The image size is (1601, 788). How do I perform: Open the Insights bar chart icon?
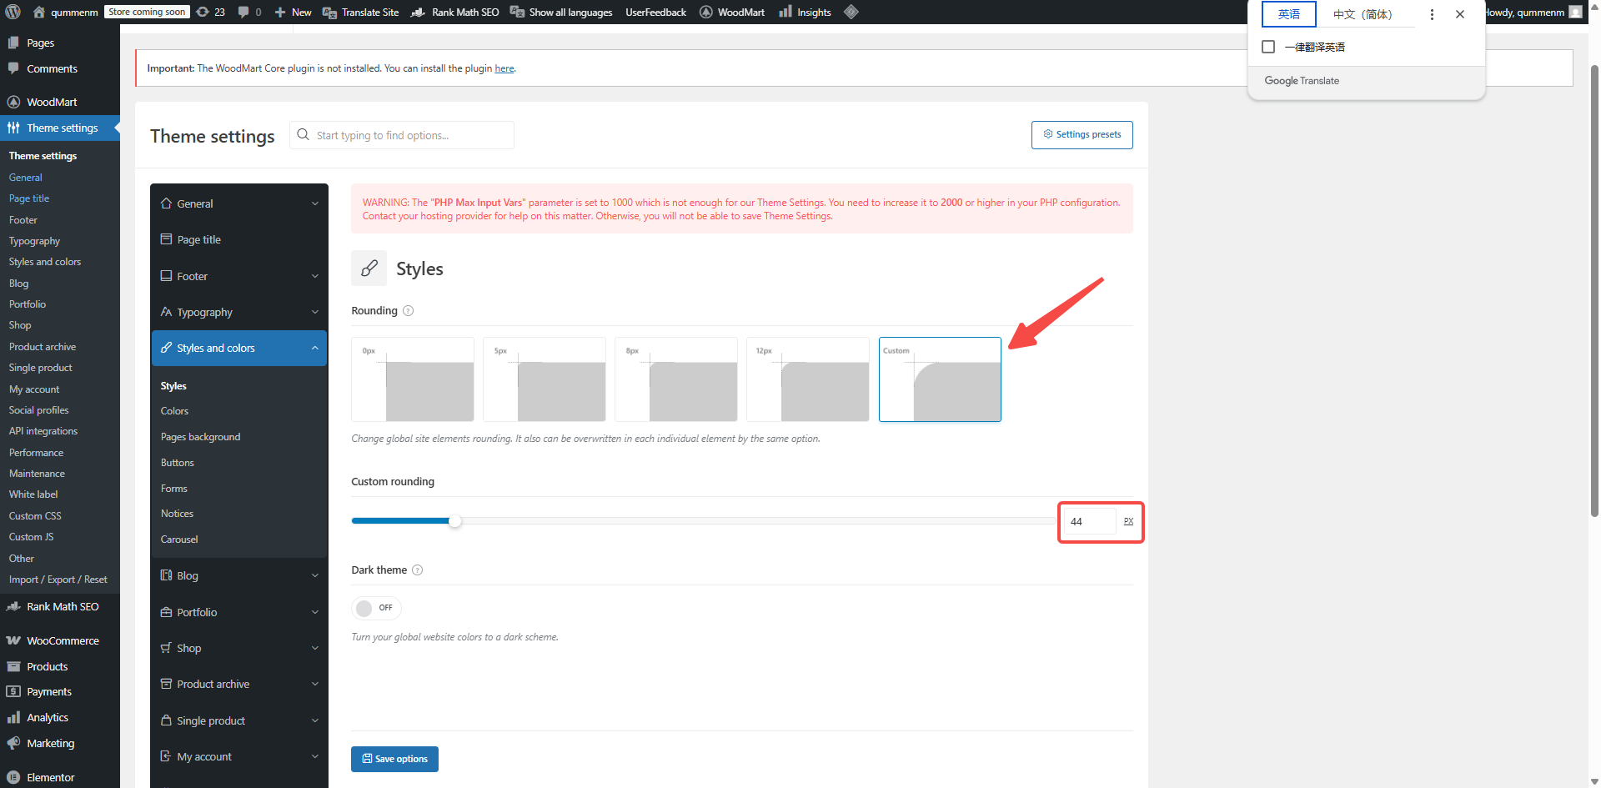tap(785, 12)
